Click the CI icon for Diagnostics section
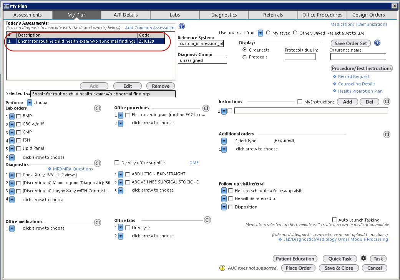The width and height of the screenshot is (400, 280). coord(98,163)
